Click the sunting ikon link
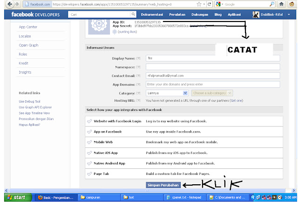298x202 pixels. coord(127,32)
